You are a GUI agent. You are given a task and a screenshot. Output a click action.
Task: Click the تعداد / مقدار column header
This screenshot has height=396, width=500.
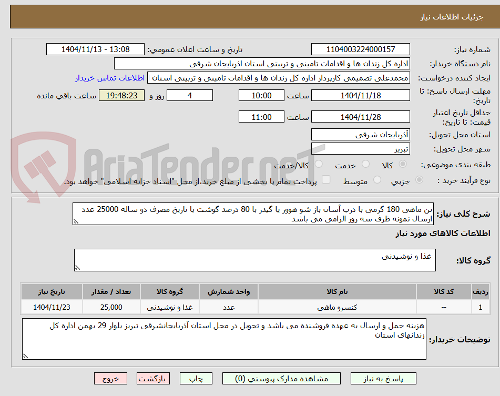coord(111,291)
